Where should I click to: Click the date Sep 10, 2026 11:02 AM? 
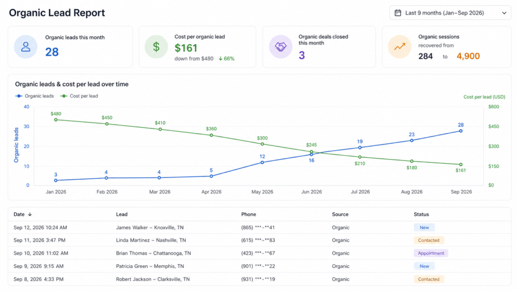pos(40,253)
